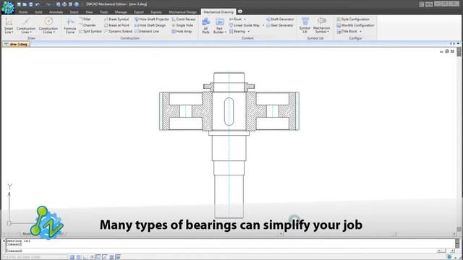Select the Hole Array tool

coord(182,31)
